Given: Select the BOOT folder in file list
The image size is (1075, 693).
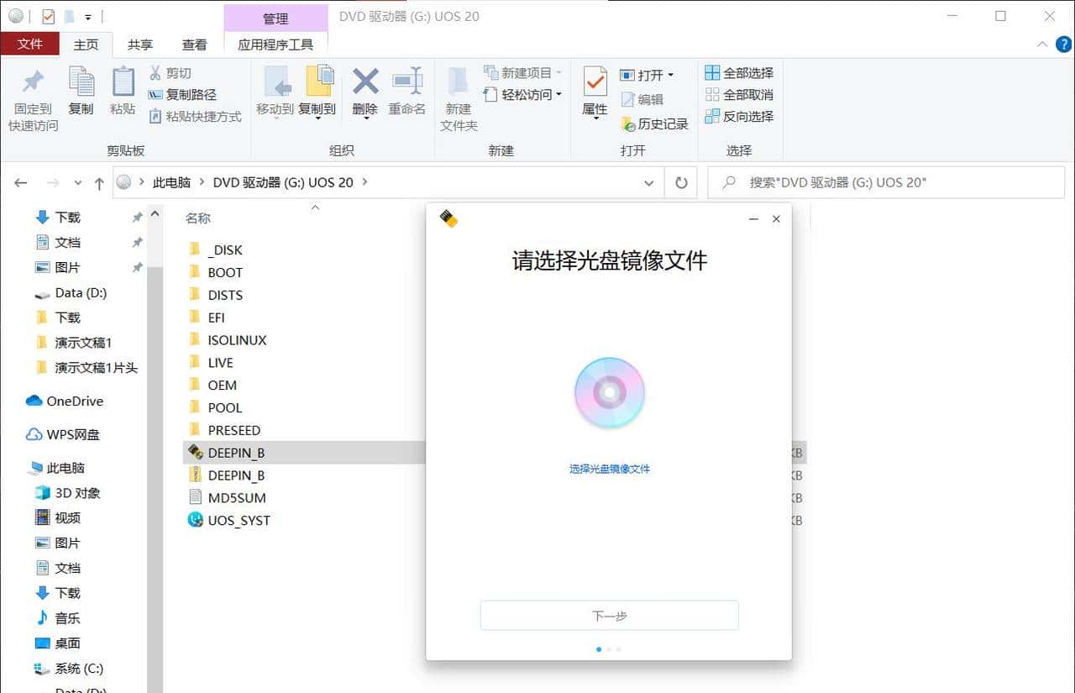Looking at the screenshot, I should pyautogui.click(x=226, y=272).
